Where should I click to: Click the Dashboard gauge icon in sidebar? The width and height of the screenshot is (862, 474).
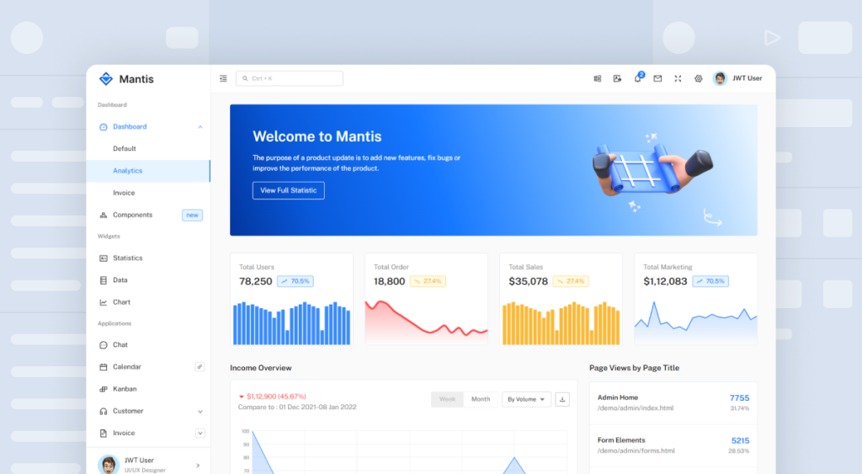103,127
